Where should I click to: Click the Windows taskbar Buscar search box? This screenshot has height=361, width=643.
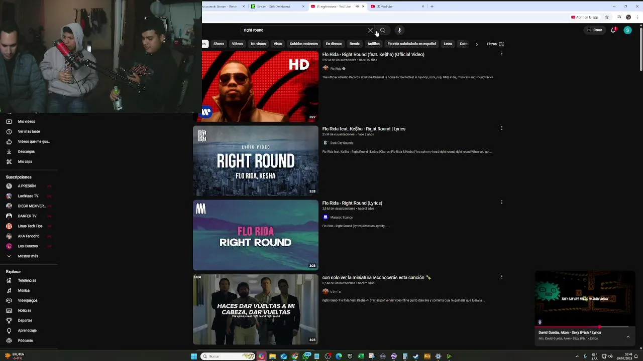(228, 356)
